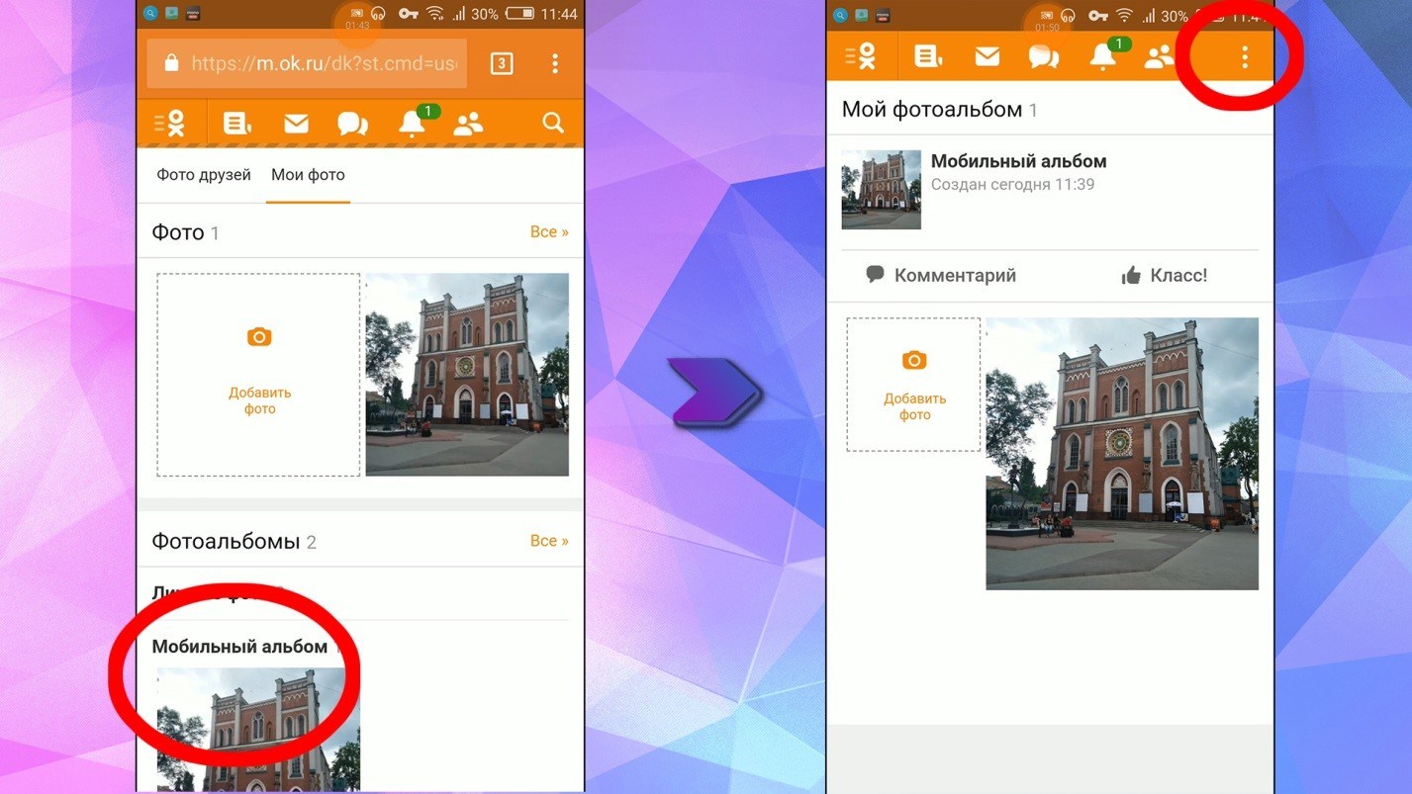Screen dimensions: 1412x794
Task: Click the search magnifier icon
Action: click(x=553, y=123)
